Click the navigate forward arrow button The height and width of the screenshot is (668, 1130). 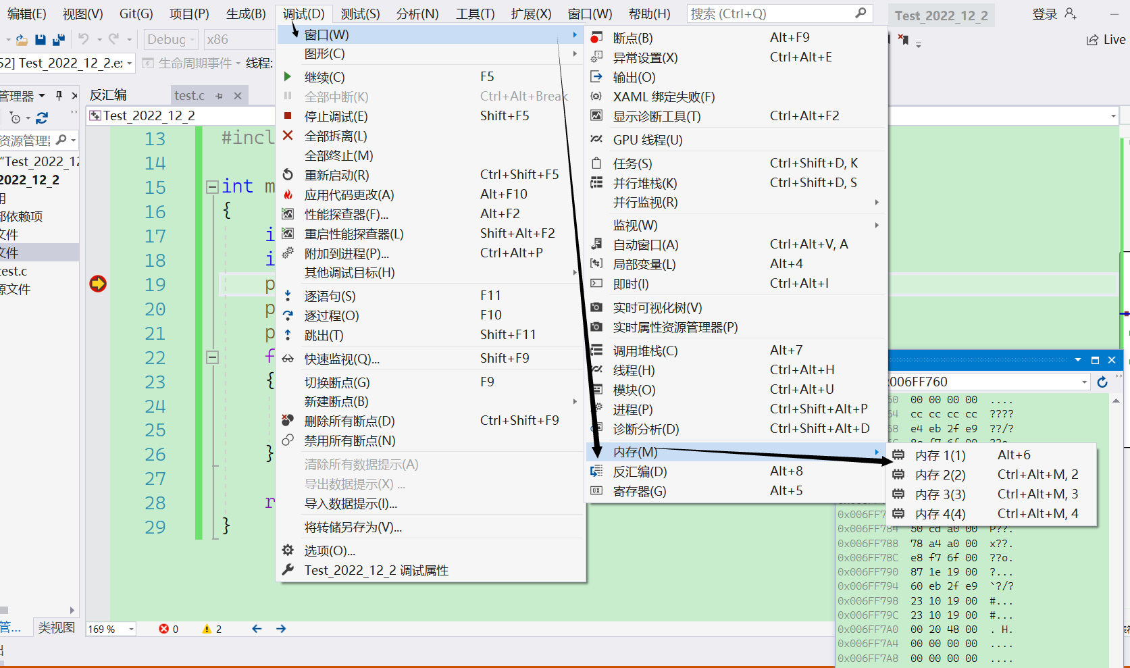click(x=281, y=629)
